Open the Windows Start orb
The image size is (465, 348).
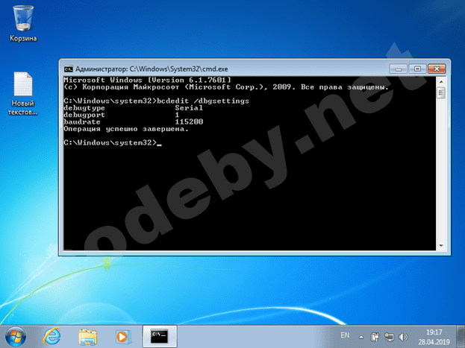pyautogui.click(x=16, y=336)
